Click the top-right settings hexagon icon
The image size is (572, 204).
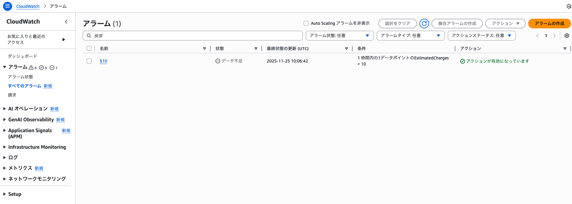pyautogui.click(x=569, y=6)
